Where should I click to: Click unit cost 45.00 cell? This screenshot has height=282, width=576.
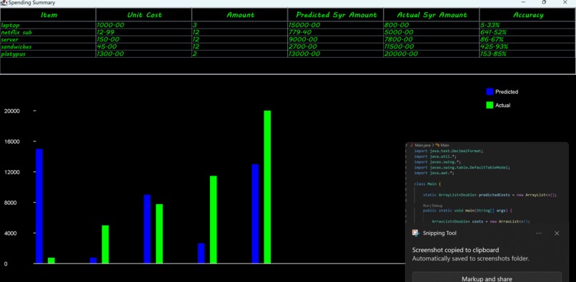coord(144,46)
